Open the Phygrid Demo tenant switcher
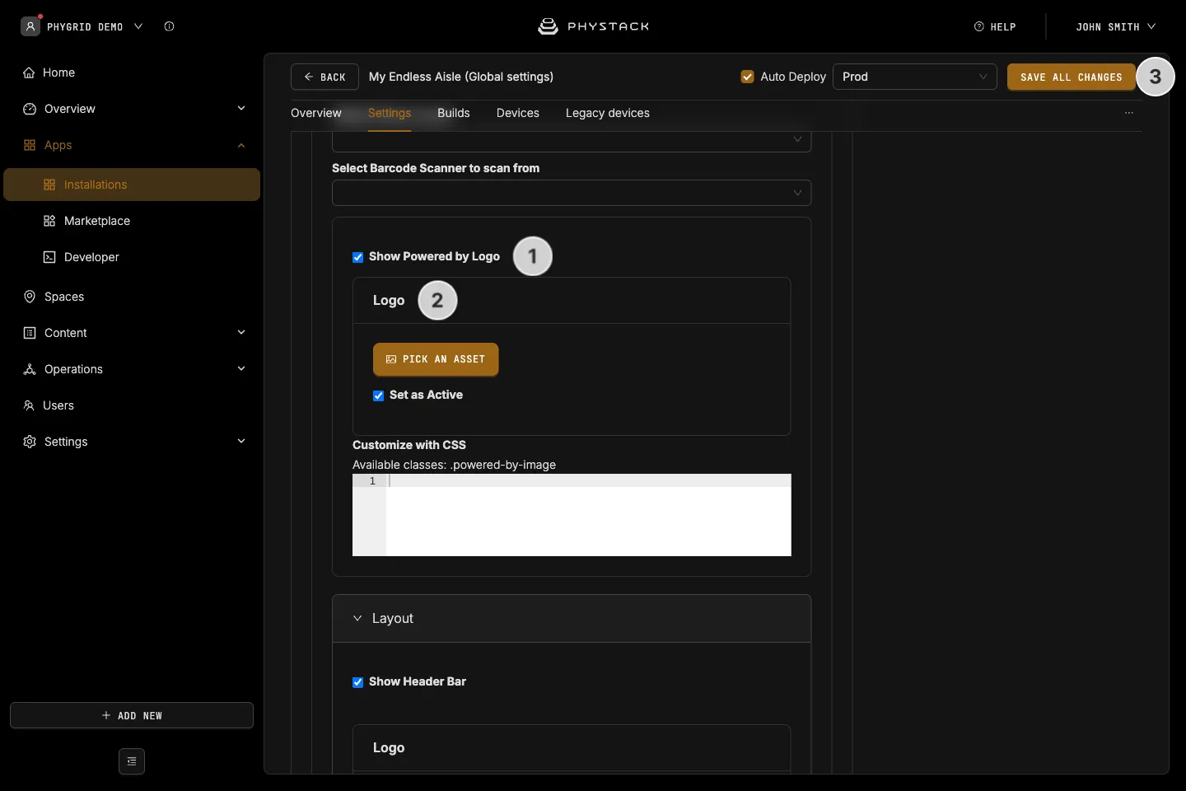This screenshot has height=791, width=1186. tap(82, 26)
